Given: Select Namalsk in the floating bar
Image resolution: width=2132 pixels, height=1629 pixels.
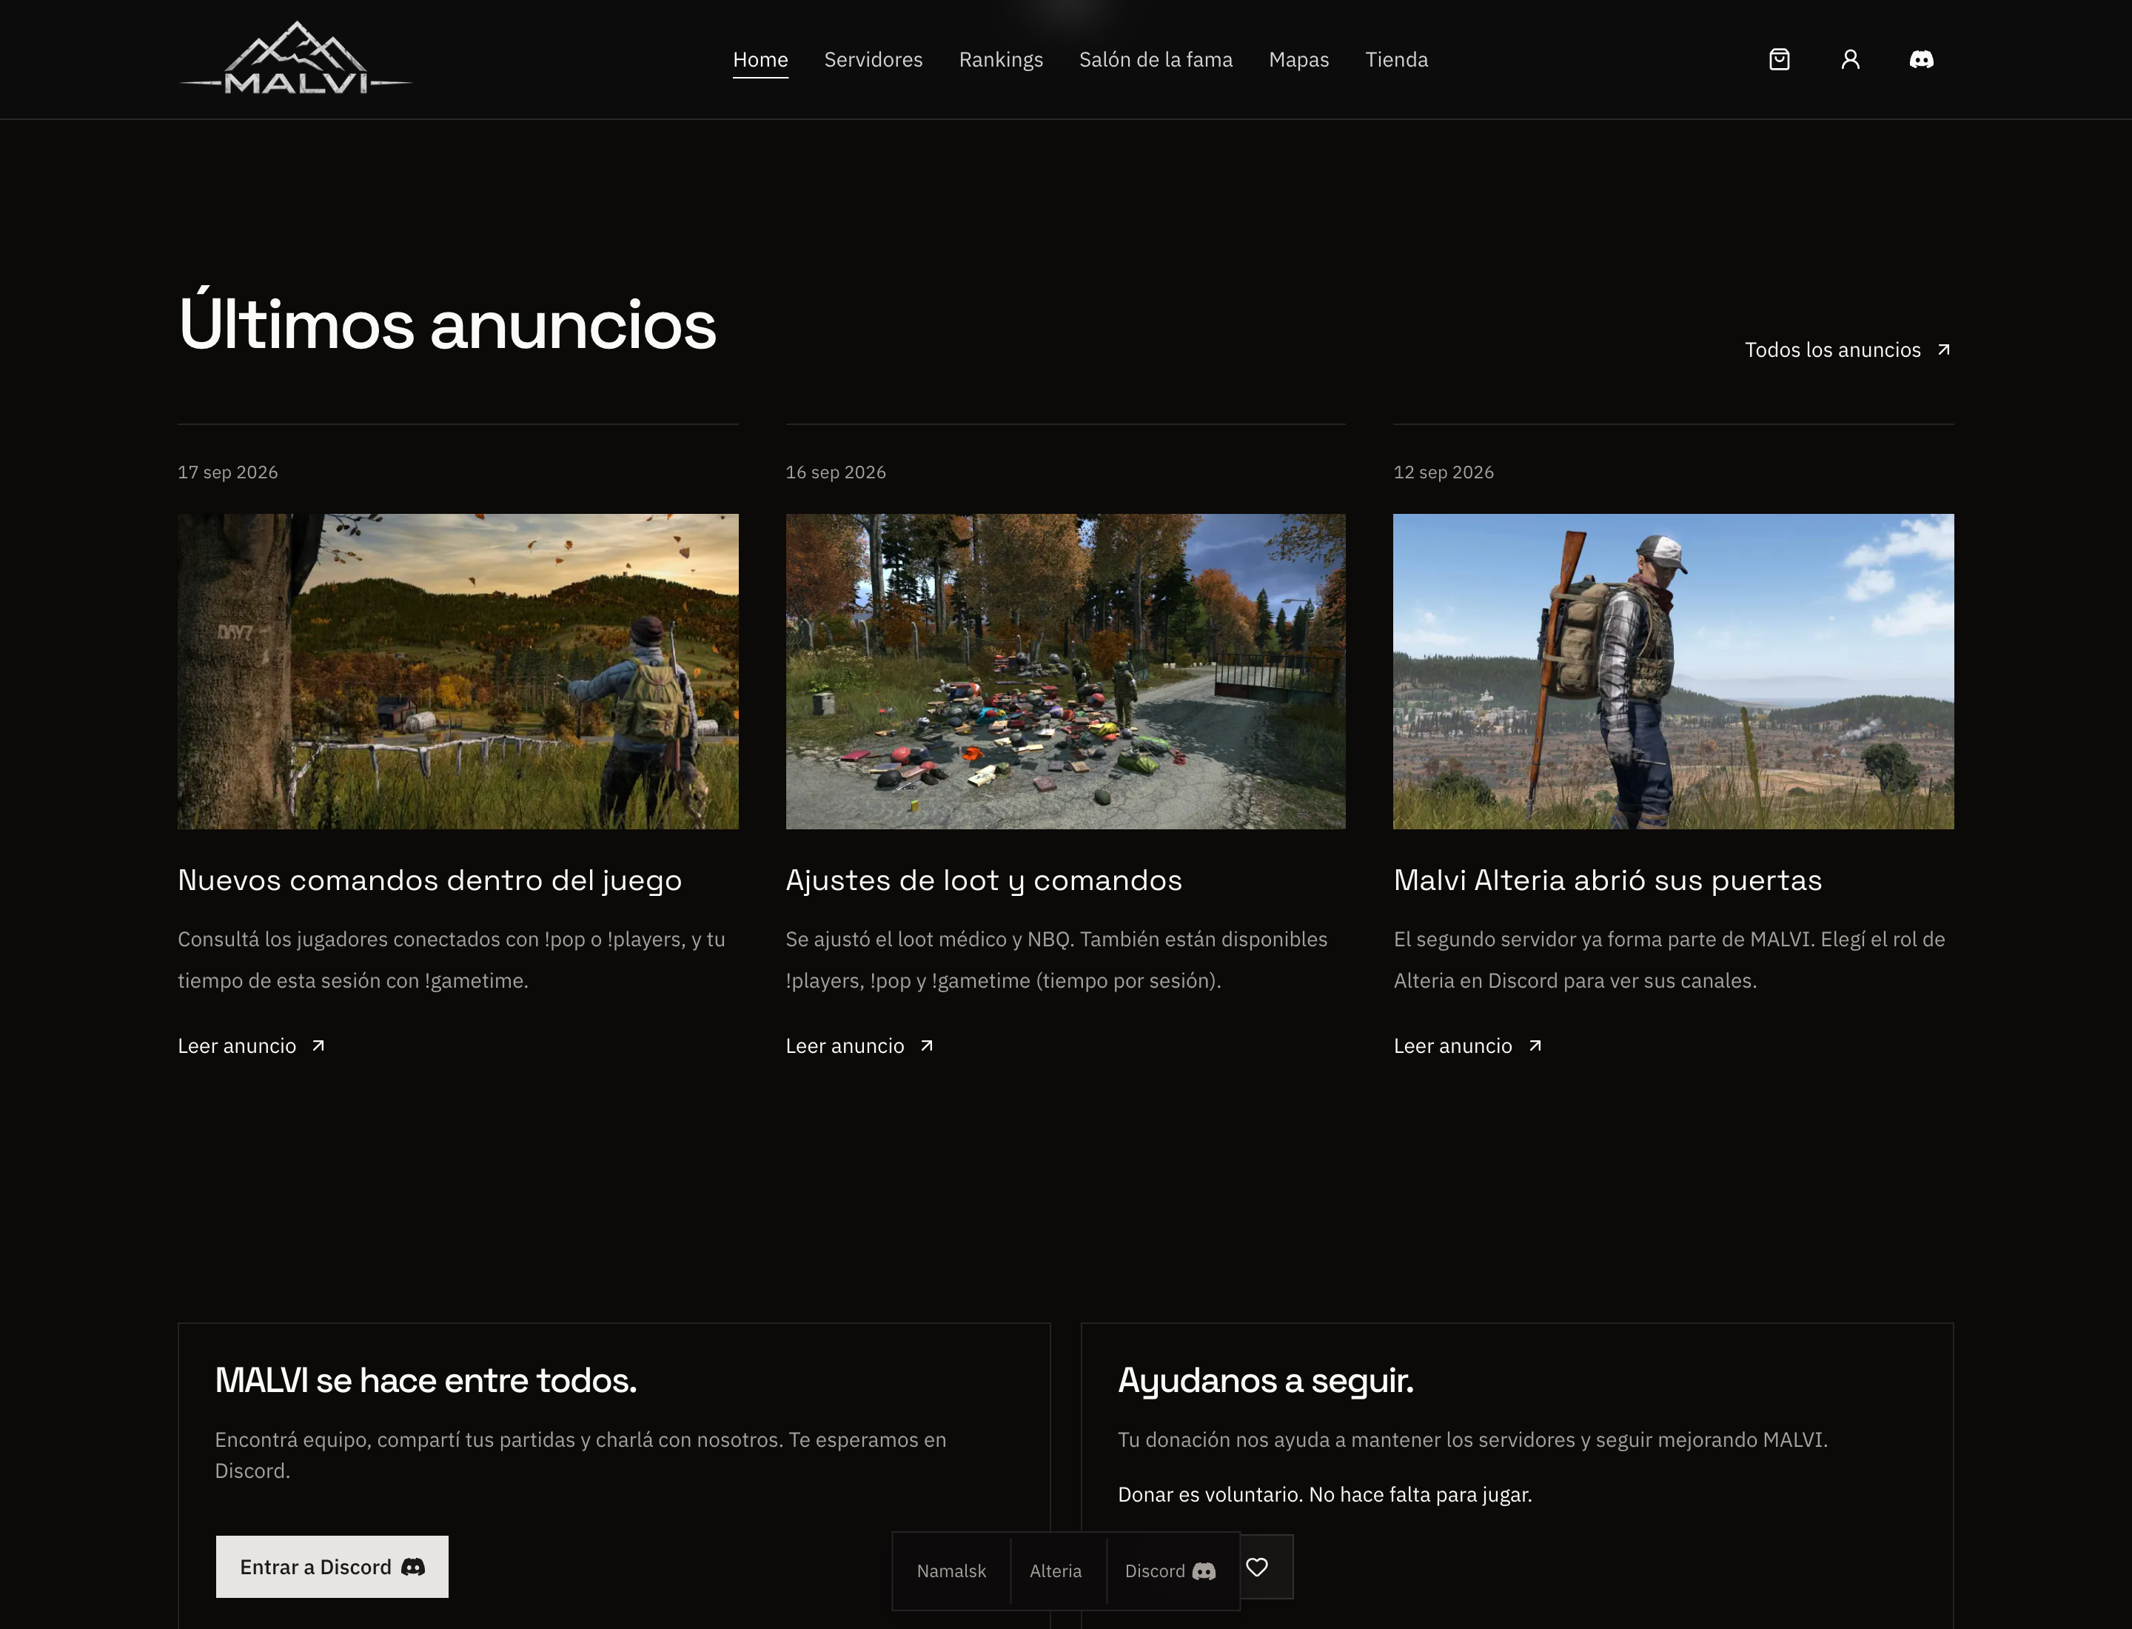Looking at the screenshot, I should 951,1571.
